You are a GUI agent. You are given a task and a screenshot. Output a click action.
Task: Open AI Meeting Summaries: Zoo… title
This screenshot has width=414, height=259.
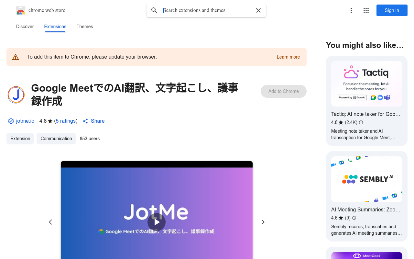(366, 209)
